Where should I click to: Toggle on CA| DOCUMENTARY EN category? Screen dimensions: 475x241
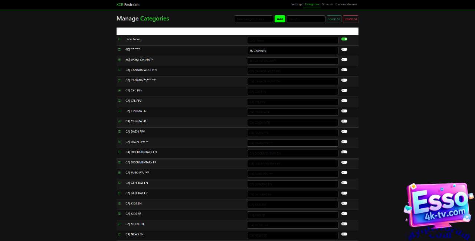(344, 152)
